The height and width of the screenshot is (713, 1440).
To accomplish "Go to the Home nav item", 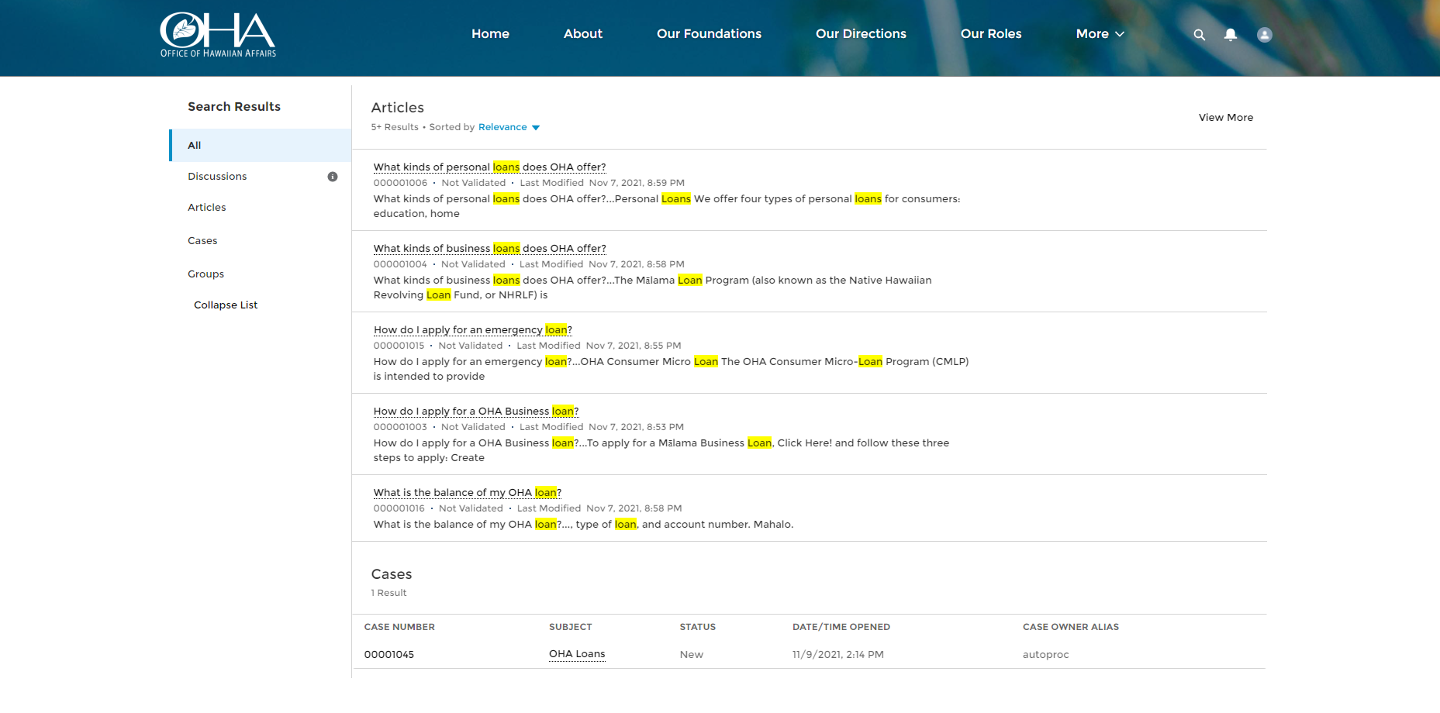I will click(490, 34).
